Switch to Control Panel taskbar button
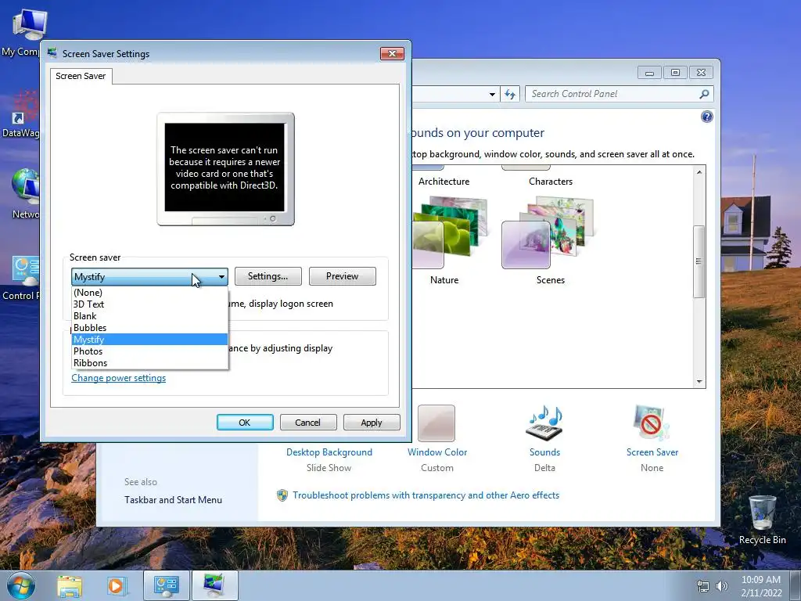Image resolution: width=801 pixels, height=601 pixels. point(166,585)
